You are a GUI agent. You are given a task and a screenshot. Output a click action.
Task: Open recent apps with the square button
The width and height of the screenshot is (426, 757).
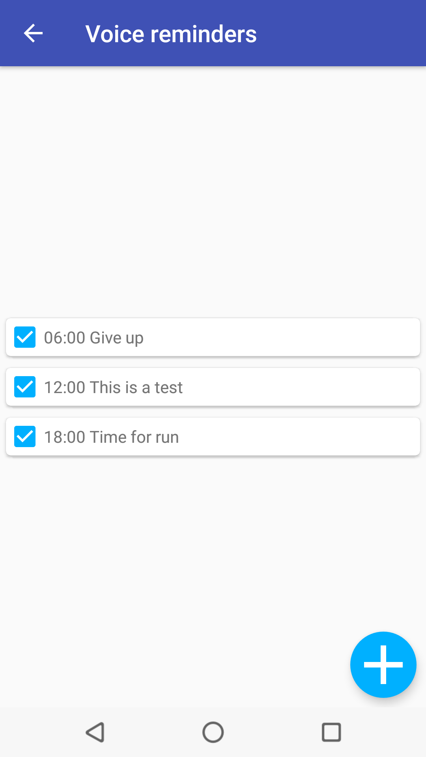(331, 732)
